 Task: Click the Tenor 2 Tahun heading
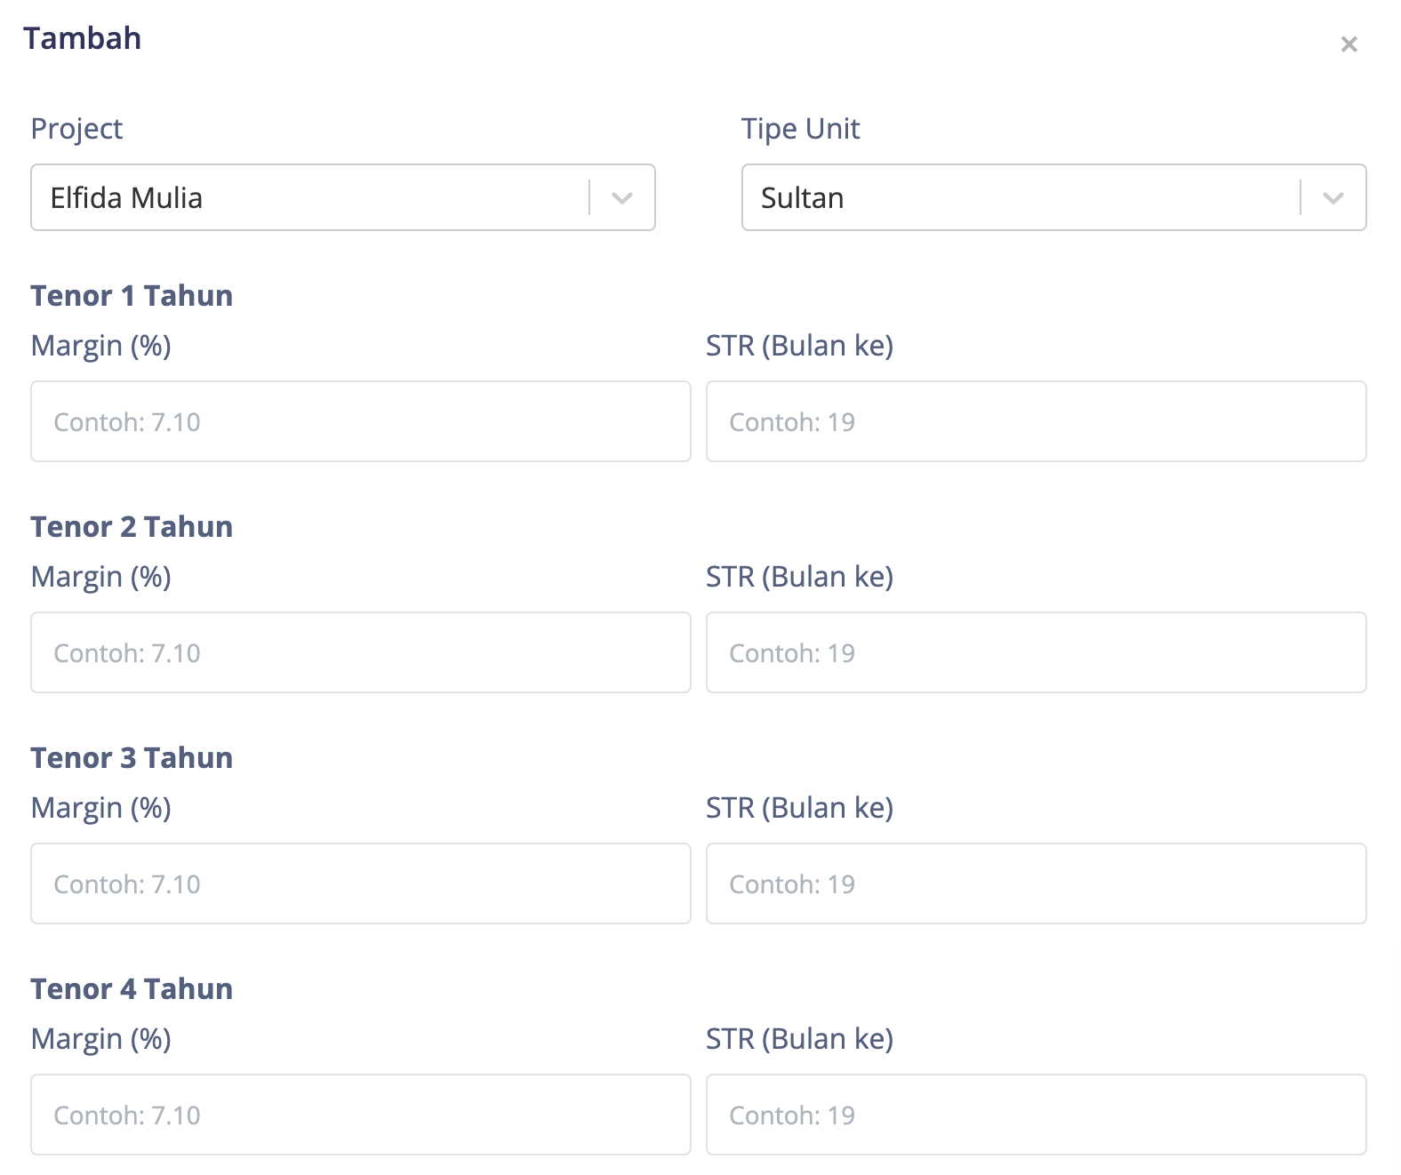pyautogui.click(x=132, y=527)
